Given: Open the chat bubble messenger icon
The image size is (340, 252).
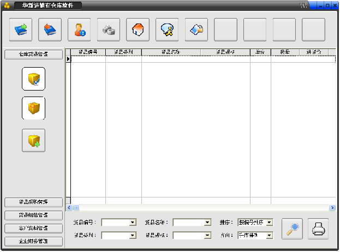Looking at the screenshot, I should point(167,29).
